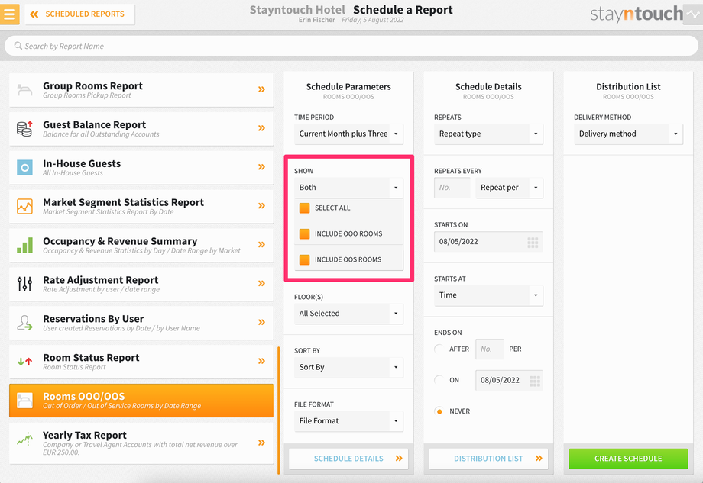Open the hamburger main menu
703x483 pixels.
9,14
